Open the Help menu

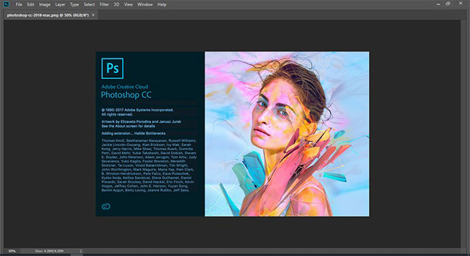click(162, 4)
